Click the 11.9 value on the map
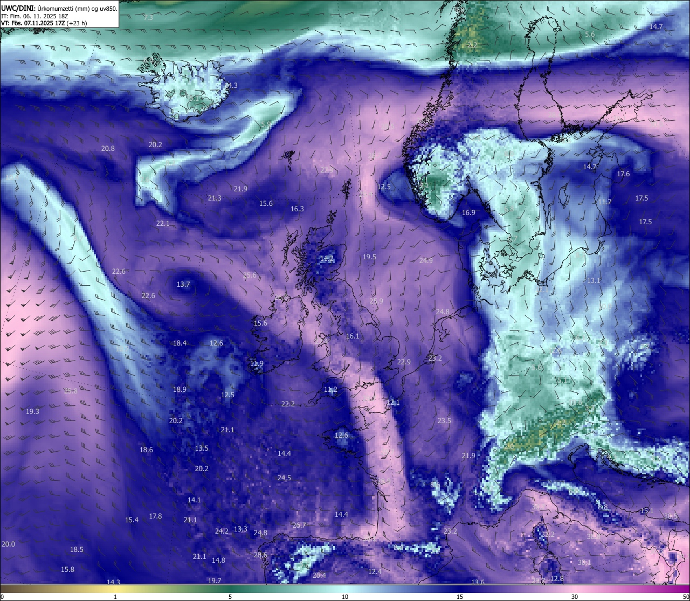The width and height of the screenshot is (690, 601). (x=257, y=364)
